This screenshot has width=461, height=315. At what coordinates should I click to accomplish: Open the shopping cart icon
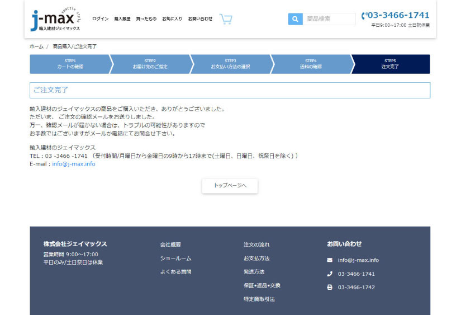(x=226, y=19)
